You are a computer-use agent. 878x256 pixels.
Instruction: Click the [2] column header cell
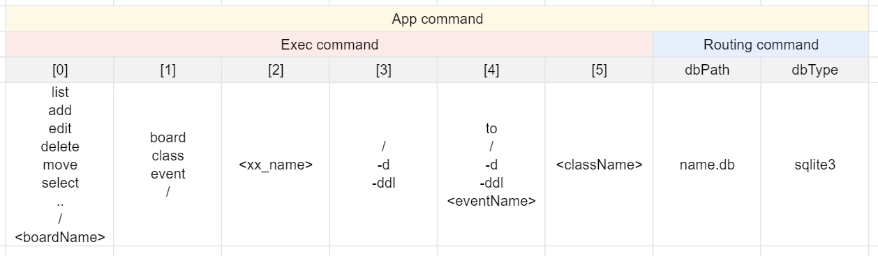(x=276, y=70)
